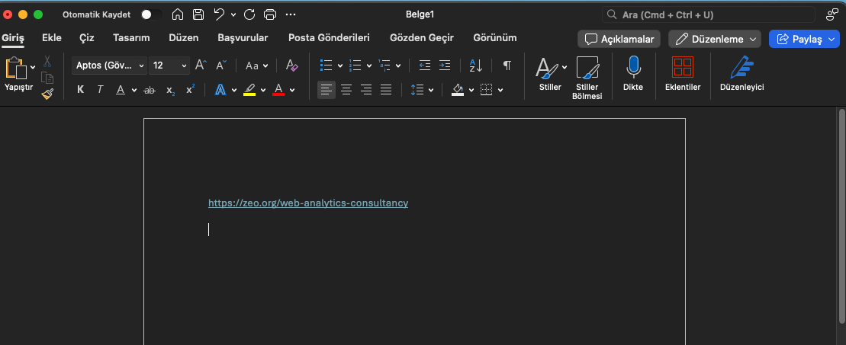The width and height of the screenshot is (846, 345).
Task: Show paragraph marks with ¶ icon
Action: 507,65
